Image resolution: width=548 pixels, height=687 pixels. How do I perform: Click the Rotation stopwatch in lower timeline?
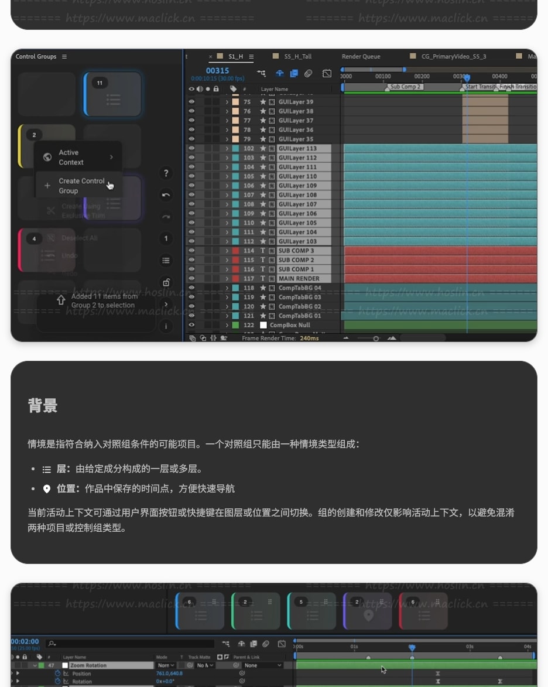click(57, 681)
